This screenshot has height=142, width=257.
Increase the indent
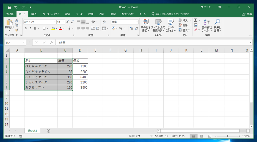[x=98, y=28]
